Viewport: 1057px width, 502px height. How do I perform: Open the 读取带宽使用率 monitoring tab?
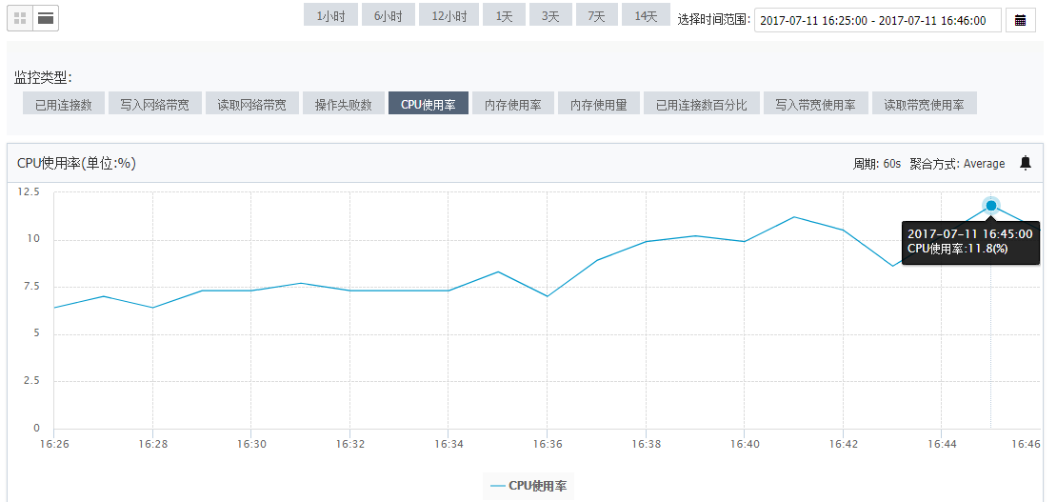(925, 105)
